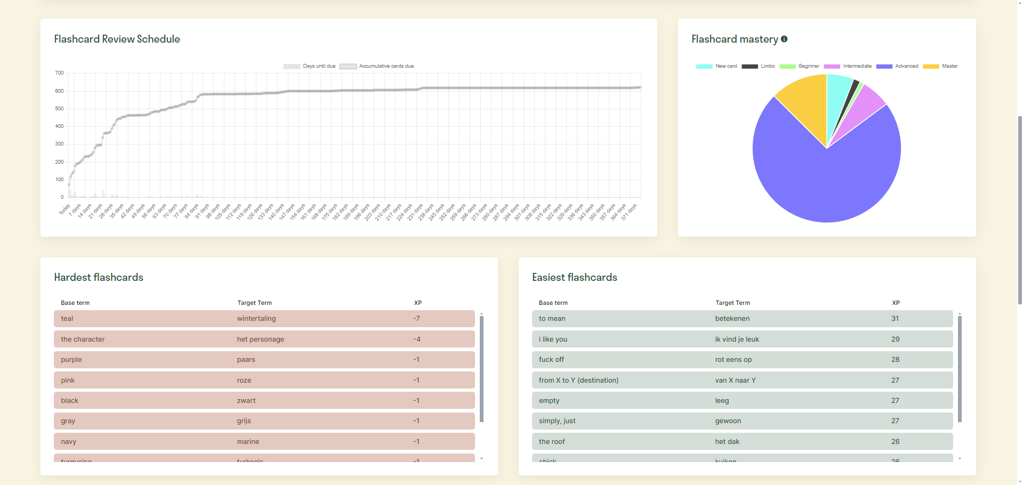1023x485 pixels.
Task: Click Base term header in Hardest flashcards
Action: tap(75, 303)
